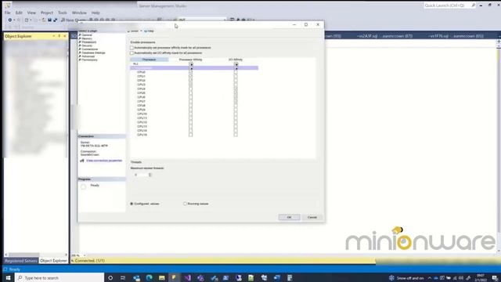Open View connection properties link

tap(104, 161)
